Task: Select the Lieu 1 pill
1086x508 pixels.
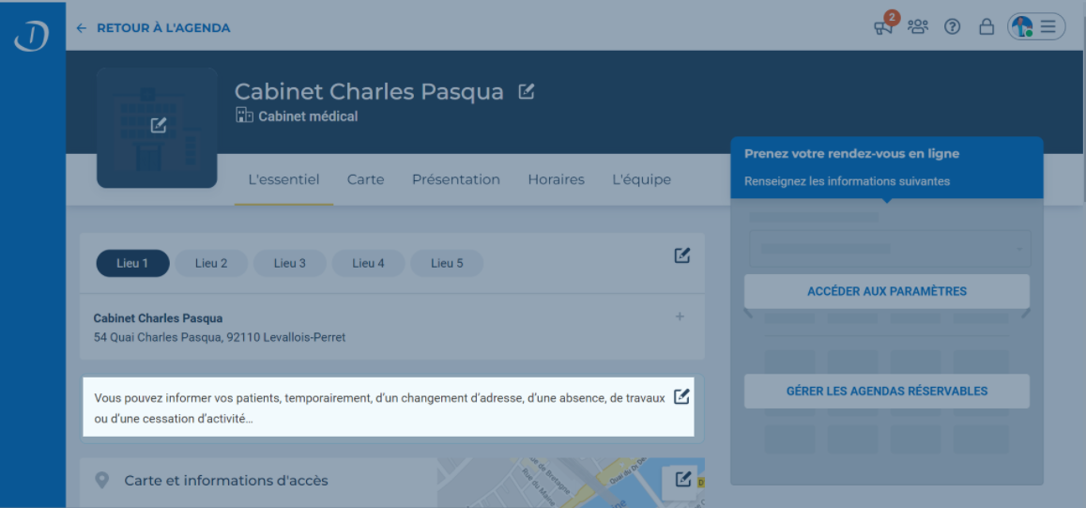Action: coord(132,264)
